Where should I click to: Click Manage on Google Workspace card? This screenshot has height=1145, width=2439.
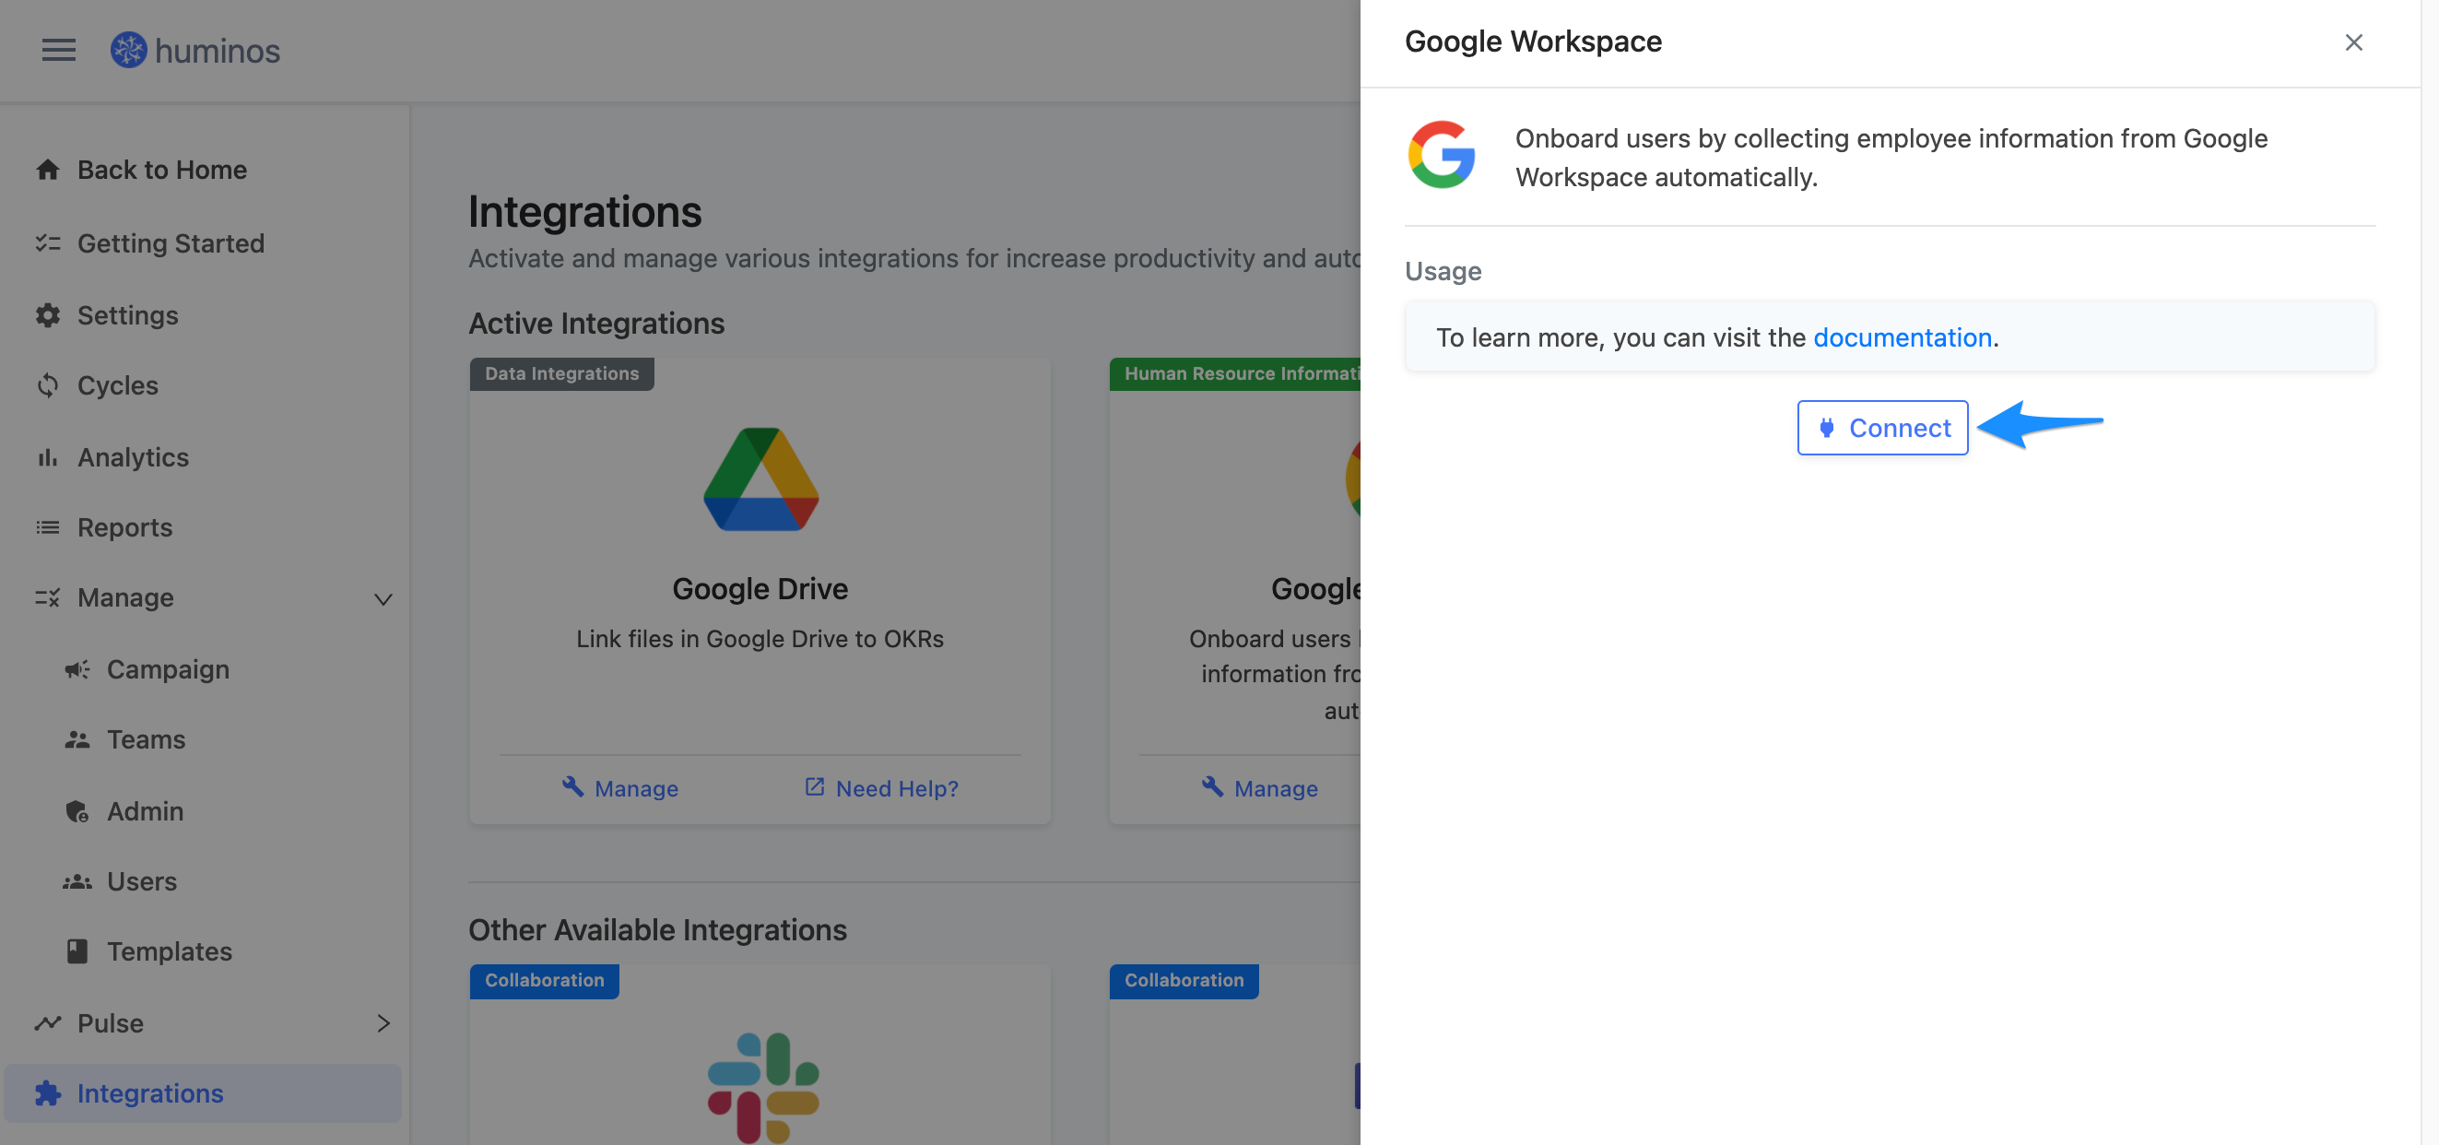pyautogui.click(x=1259, y=788)
